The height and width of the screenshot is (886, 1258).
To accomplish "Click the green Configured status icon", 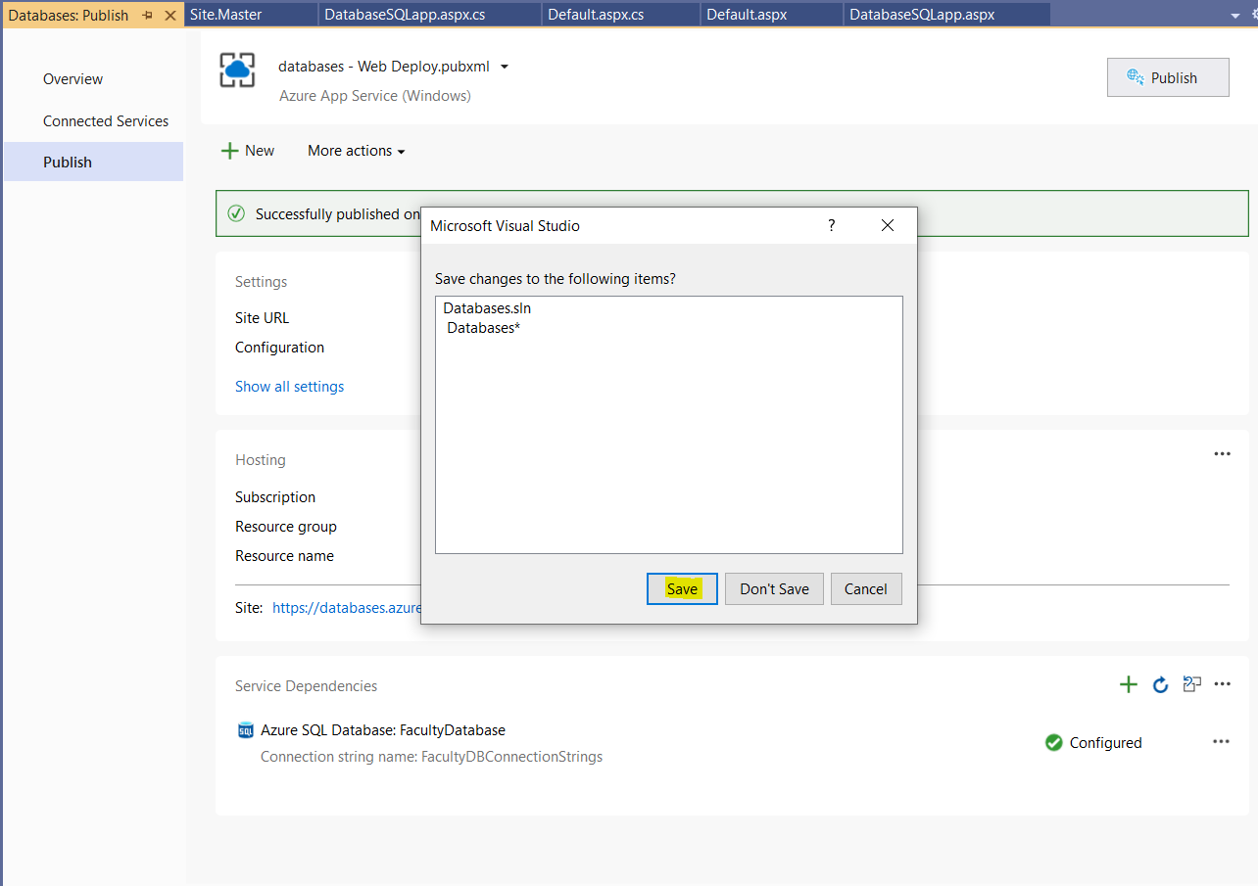I will coord(1054,742).
